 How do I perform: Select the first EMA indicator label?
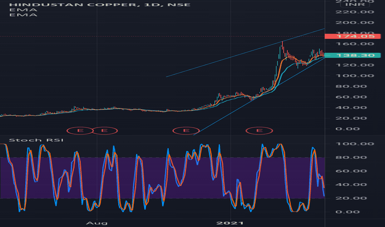pyautogui.click(x=23, y=10)
